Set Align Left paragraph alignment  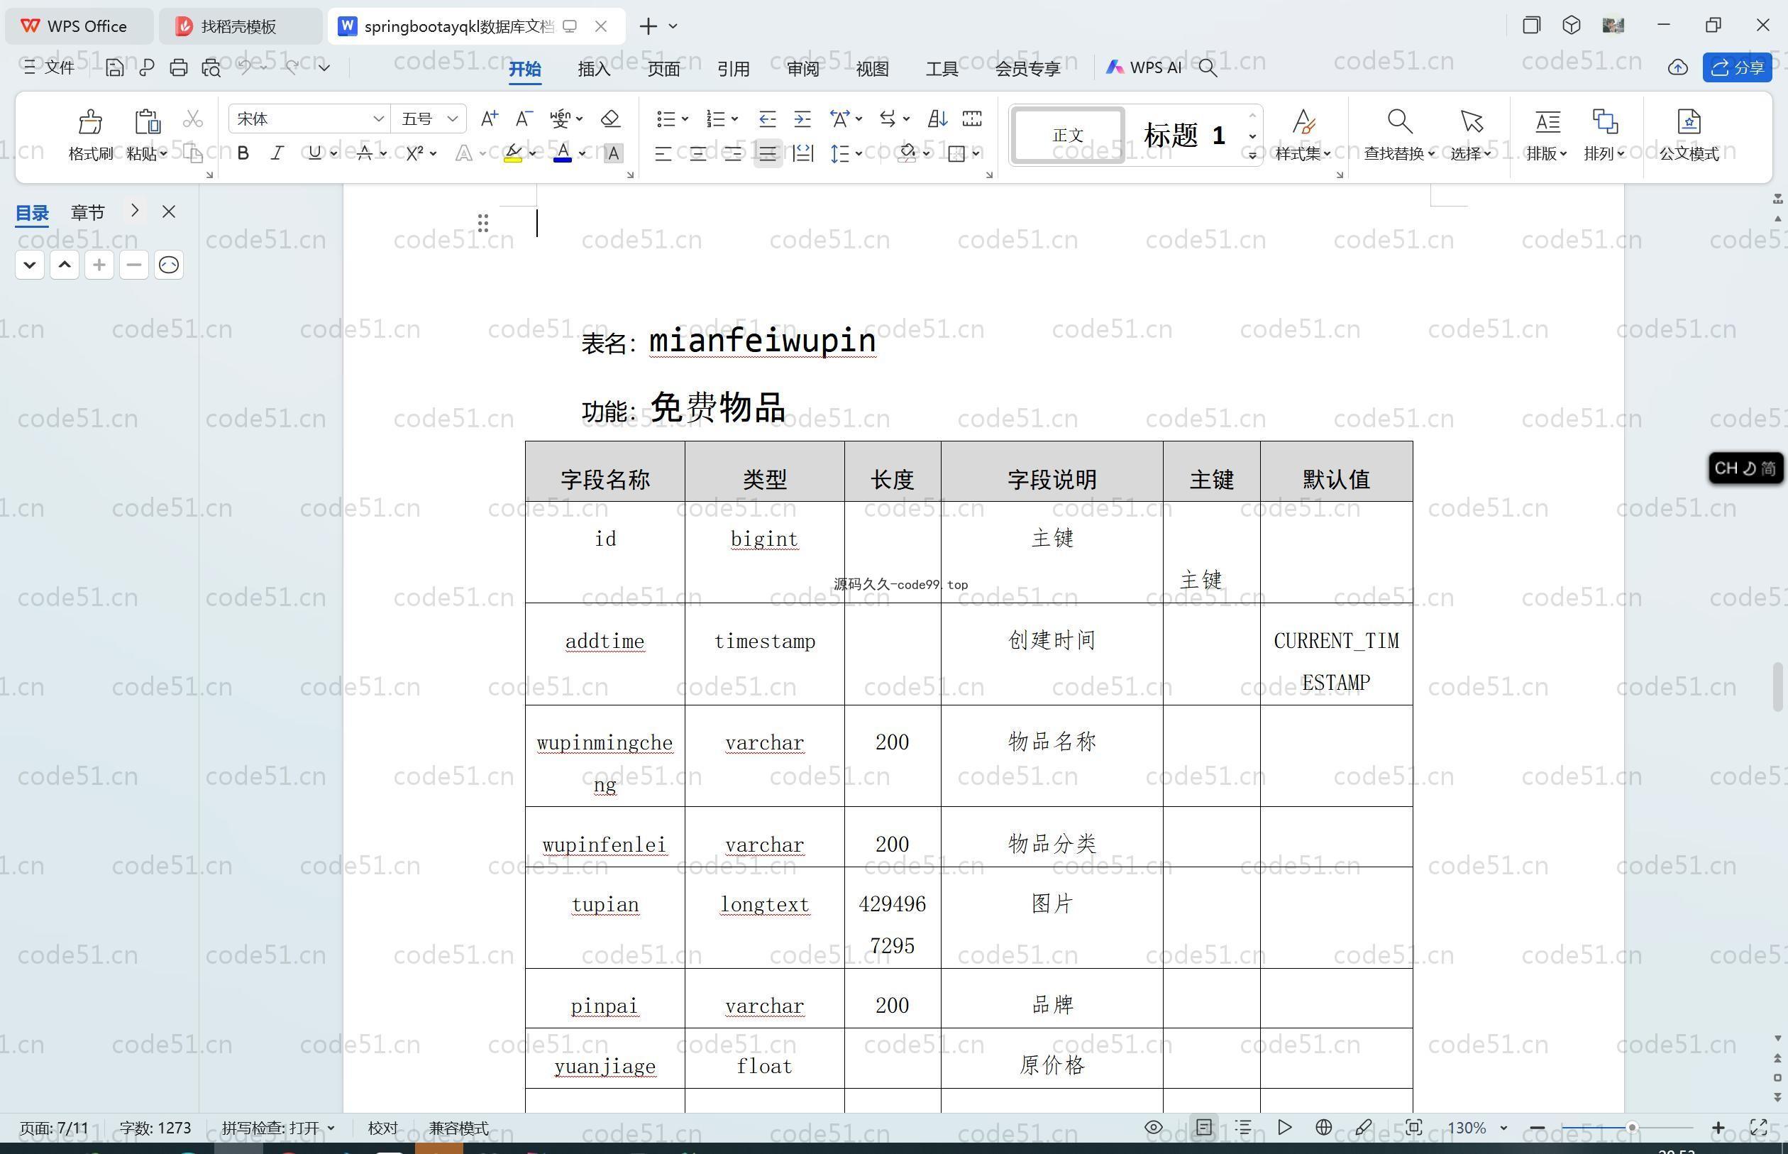coord(663,153)
